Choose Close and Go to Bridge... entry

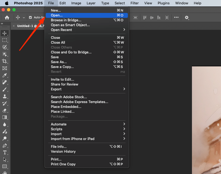[87, 52]
